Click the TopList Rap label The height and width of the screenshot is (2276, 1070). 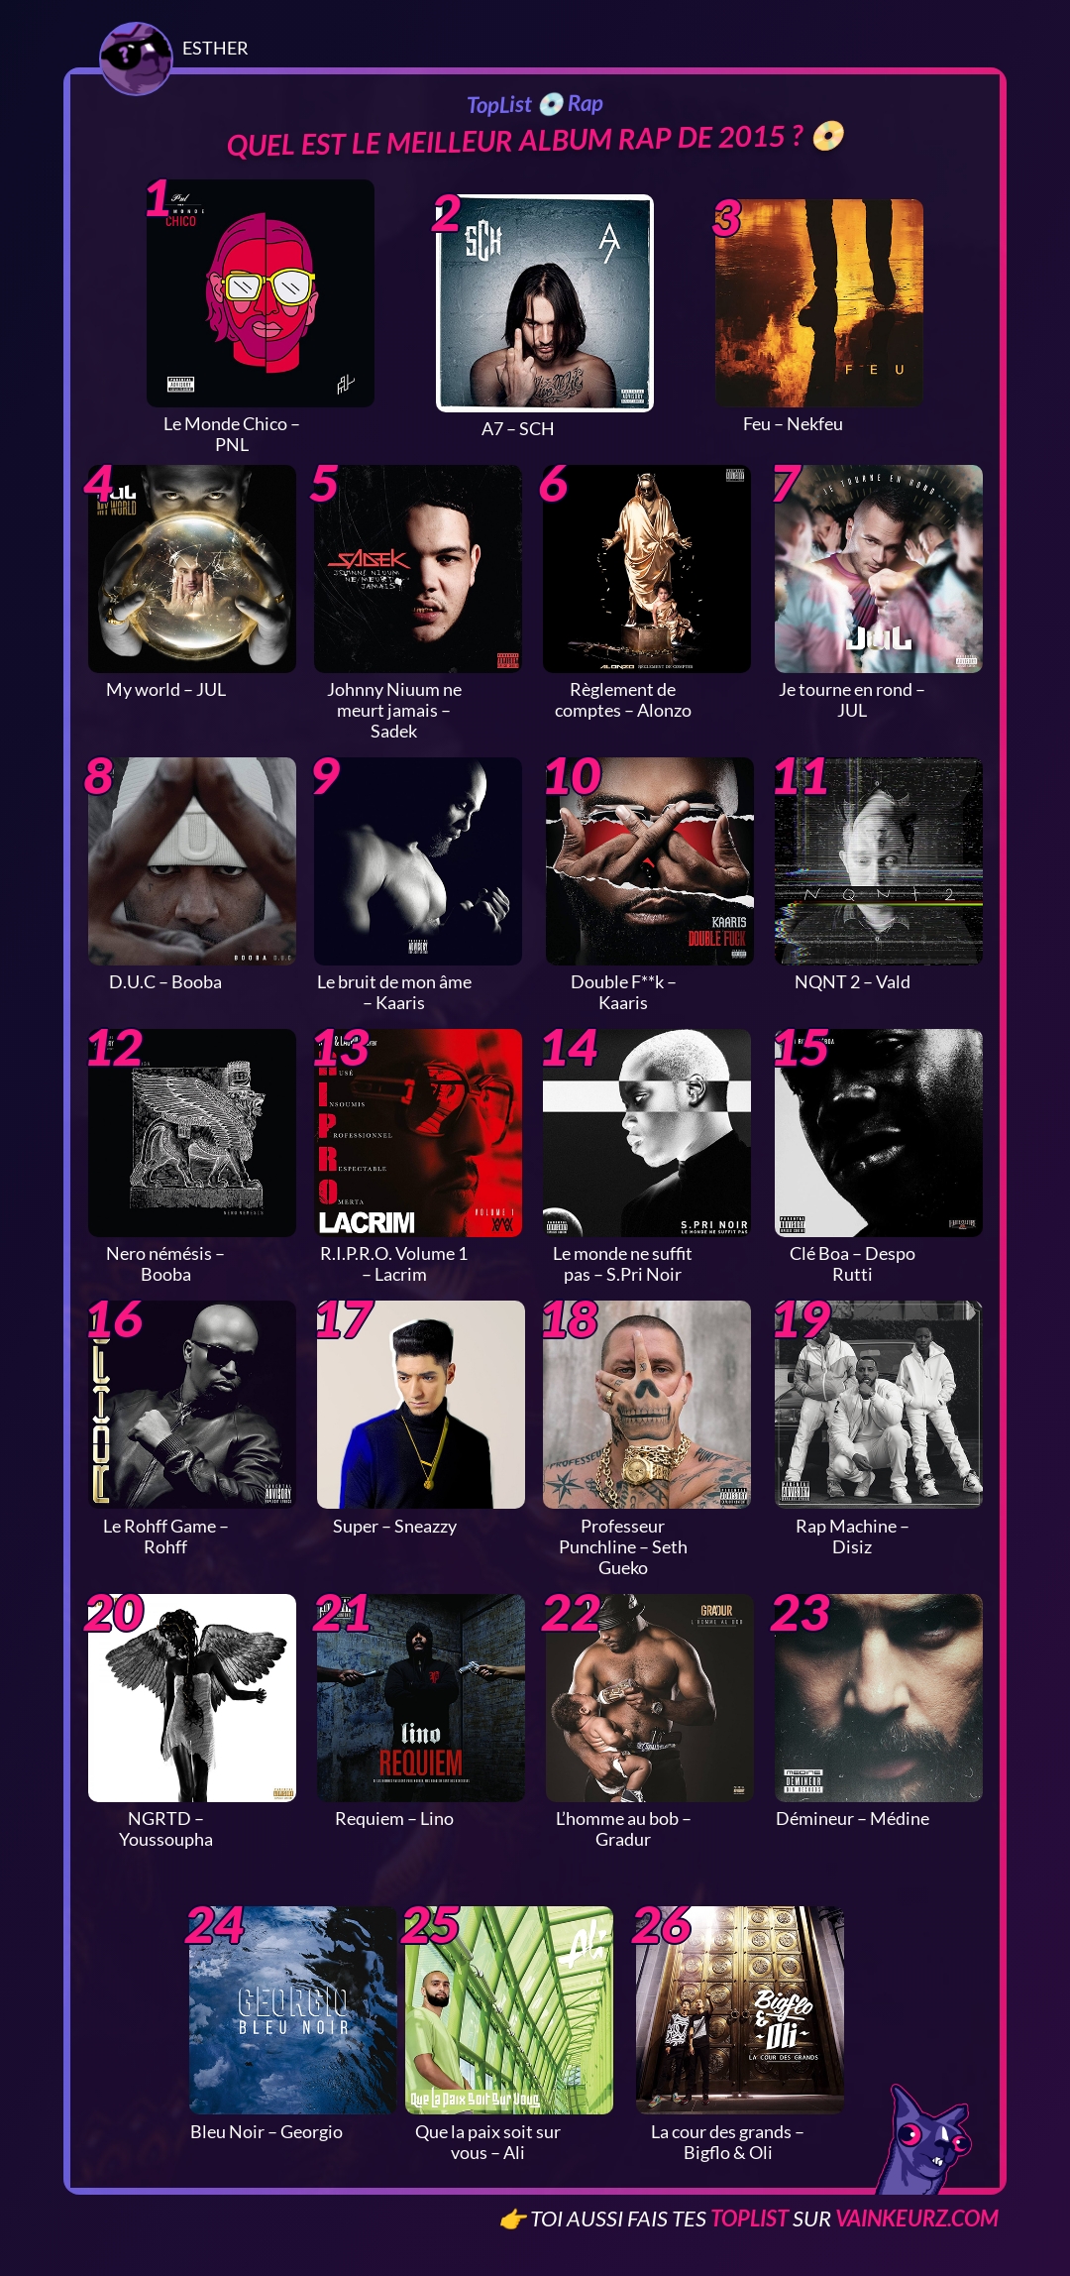[535, 104]
